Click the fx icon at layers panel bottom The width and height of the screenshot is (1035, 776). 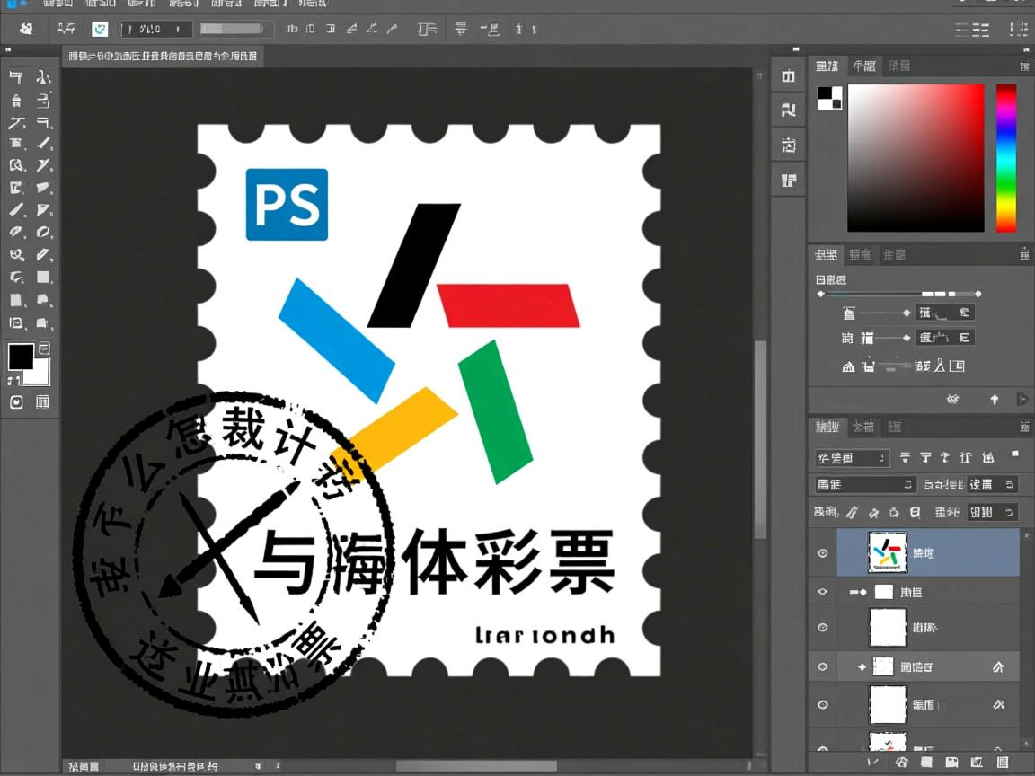pos(901,763)
